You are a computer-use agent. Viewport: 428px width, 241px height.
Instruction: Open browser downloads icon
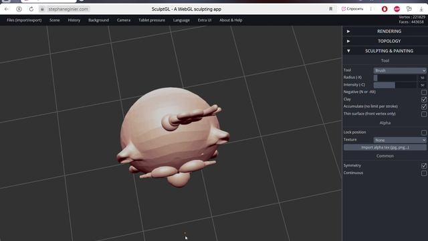(421, 9)
